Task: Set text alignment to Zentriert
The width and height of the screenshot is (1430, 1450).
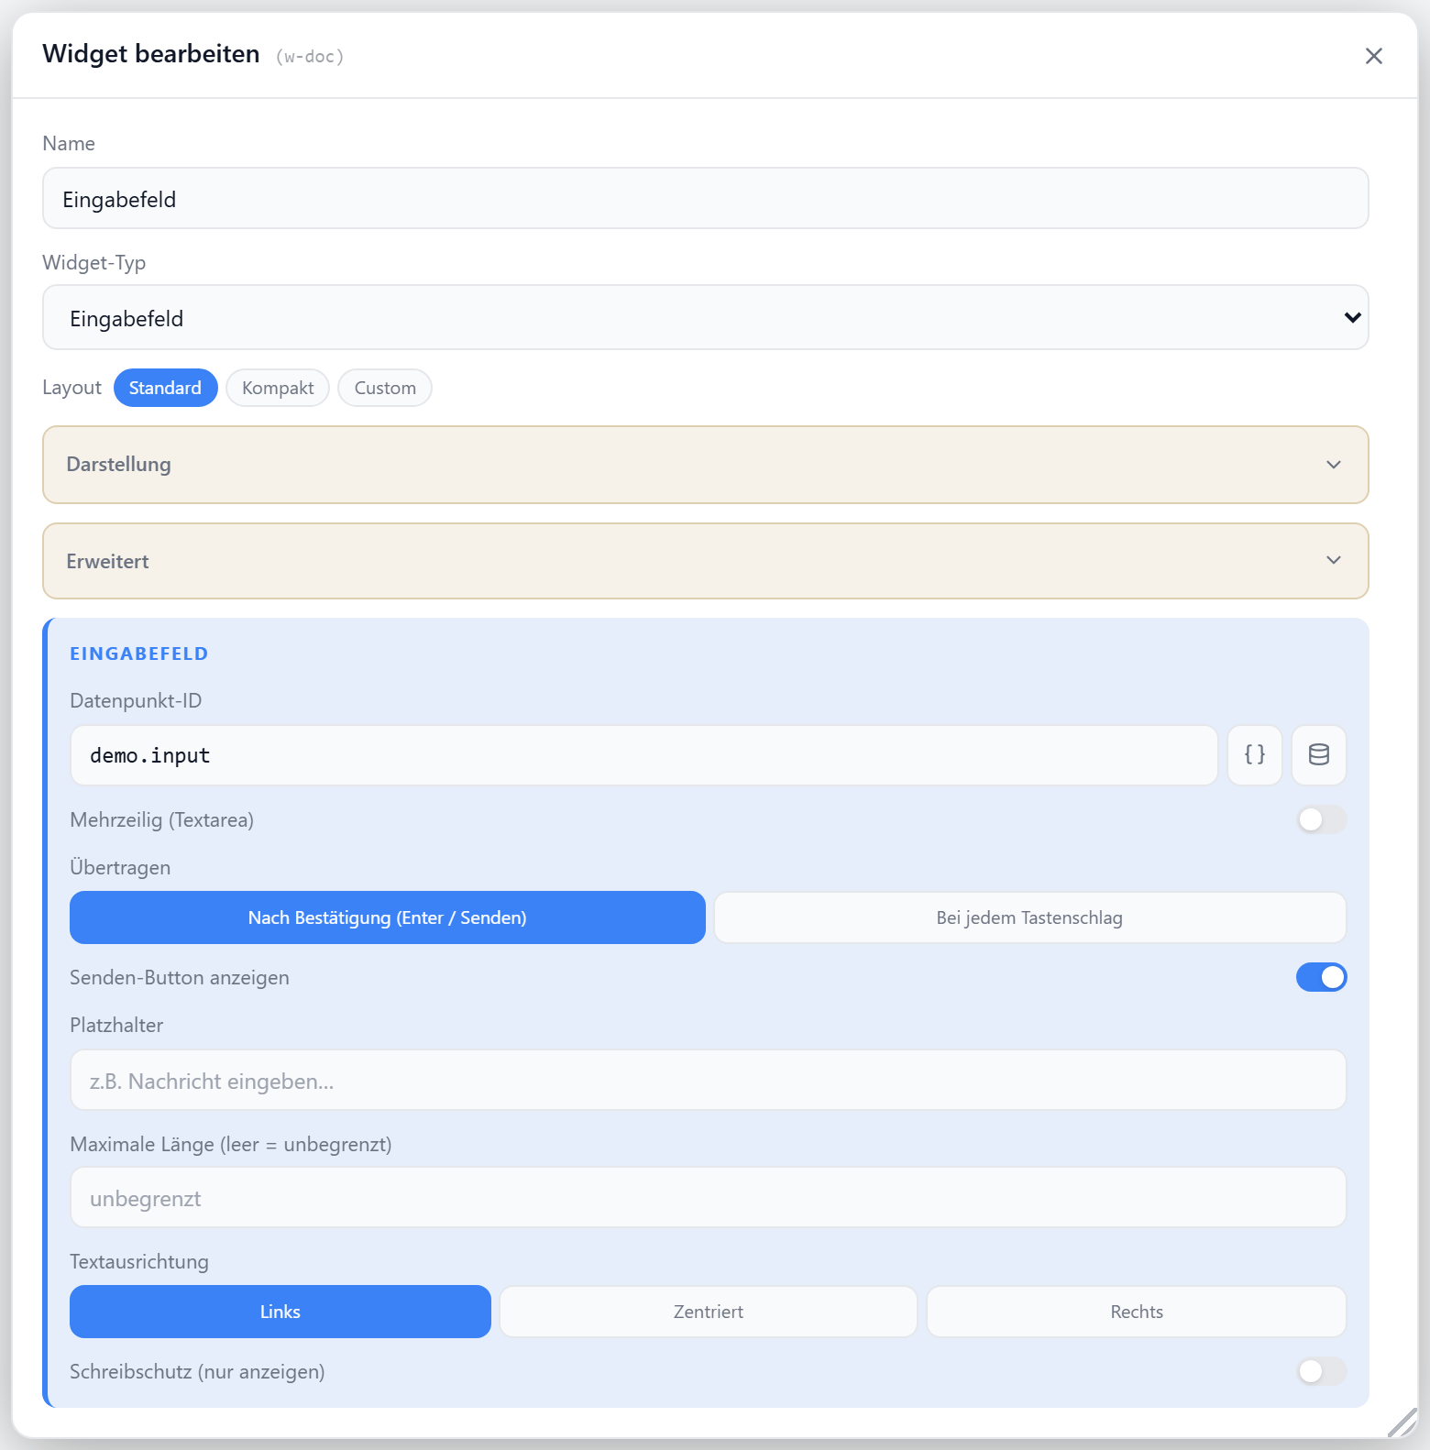Action: click(x=709, y=1312)
